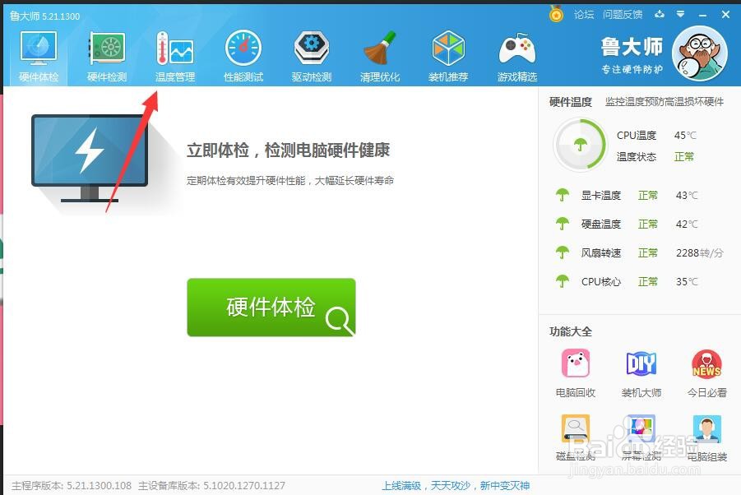Minimize the 鲁大师 window

702,15
